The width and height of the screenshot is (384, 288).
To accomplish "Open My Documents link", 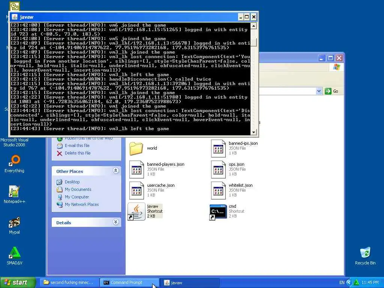I will 78,189.
